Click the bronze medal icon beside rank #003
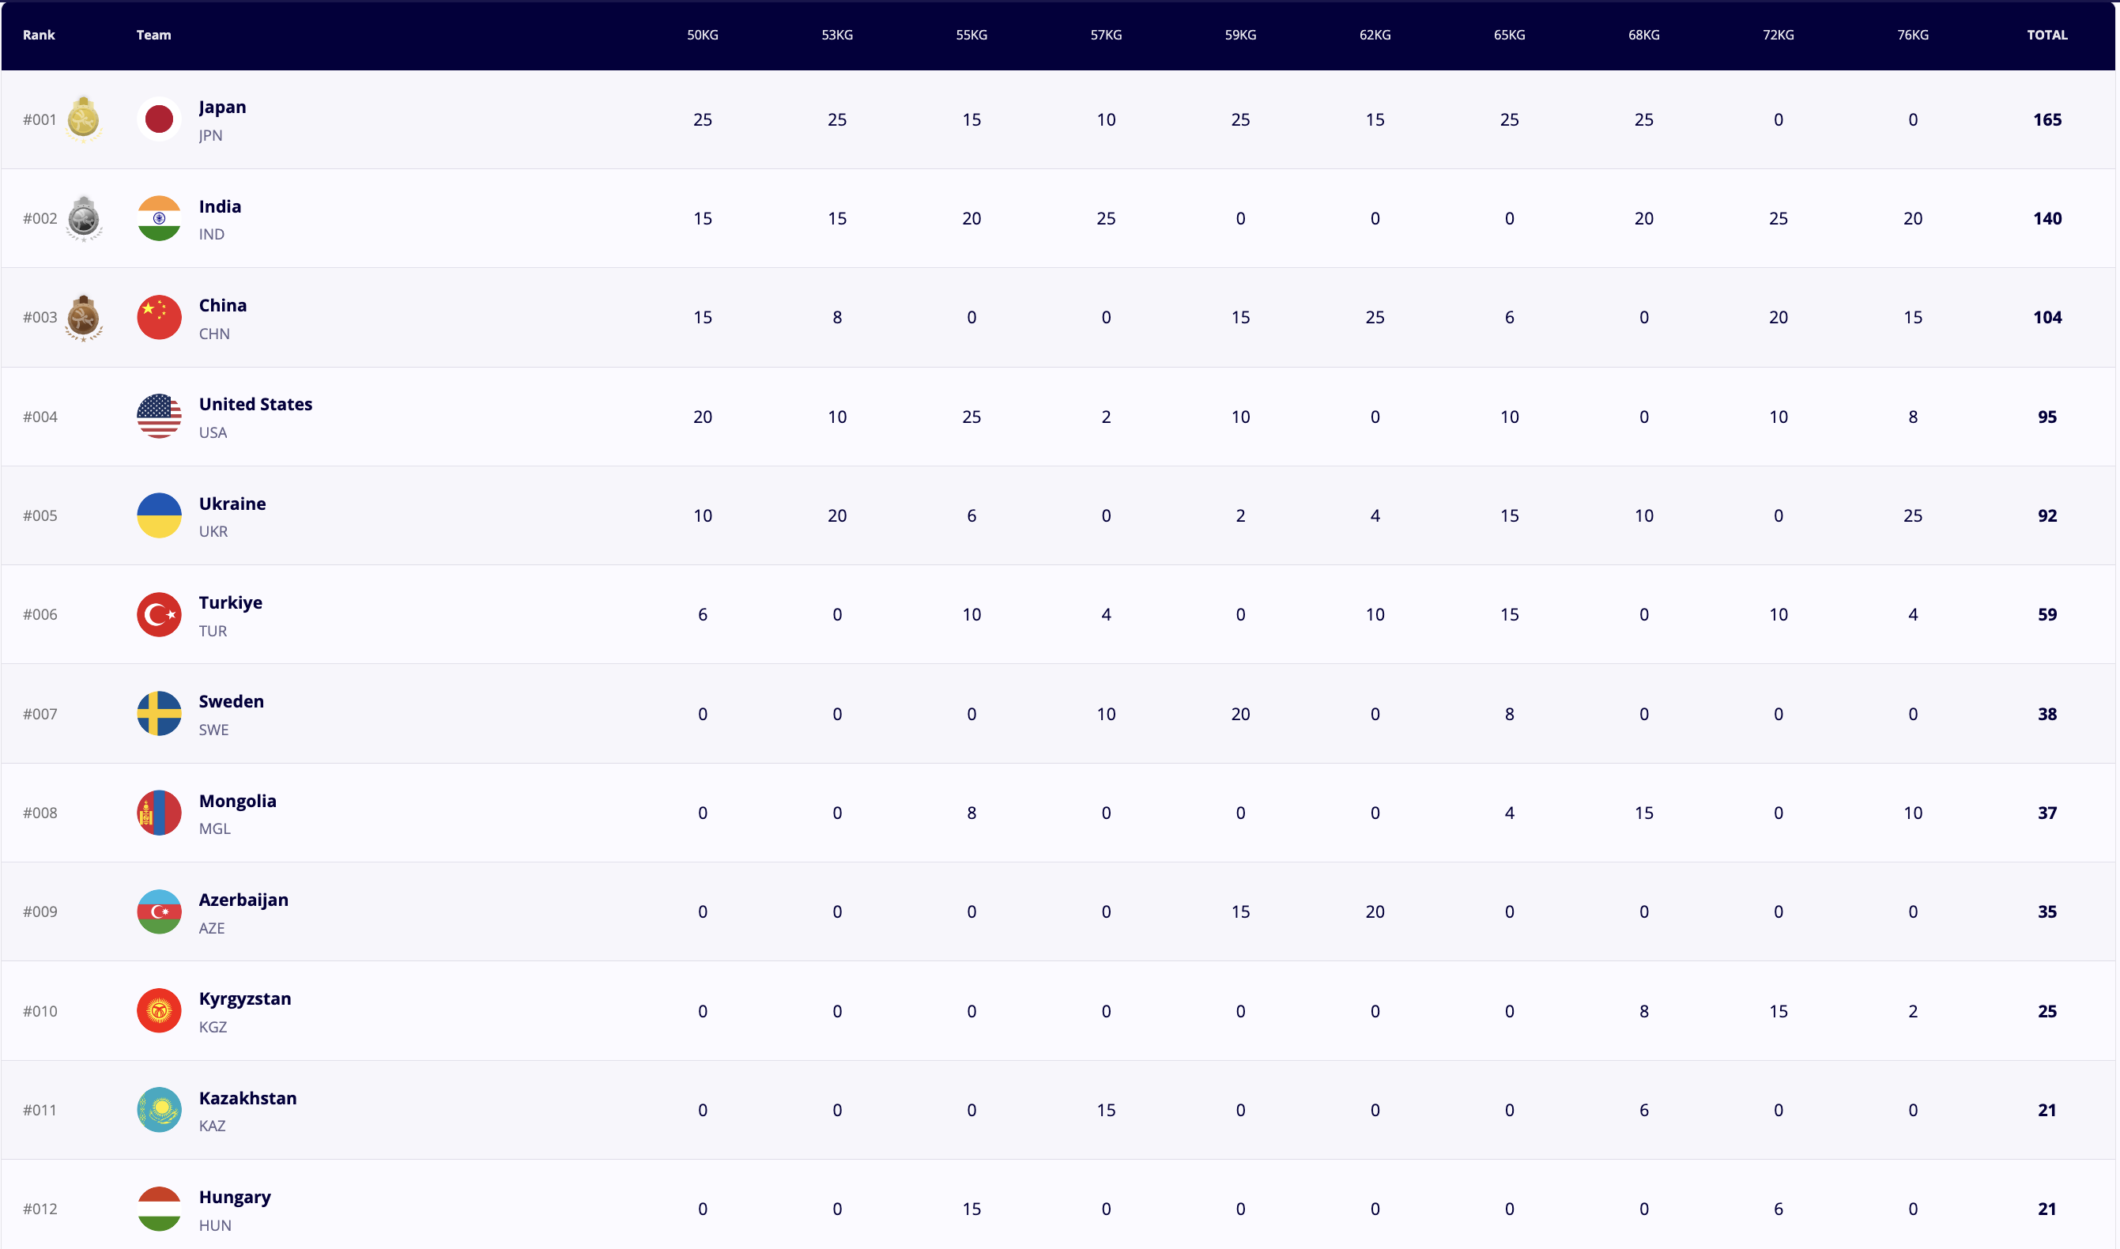This screenshot has height=1249, width=2120. click(x=83, y=317)
